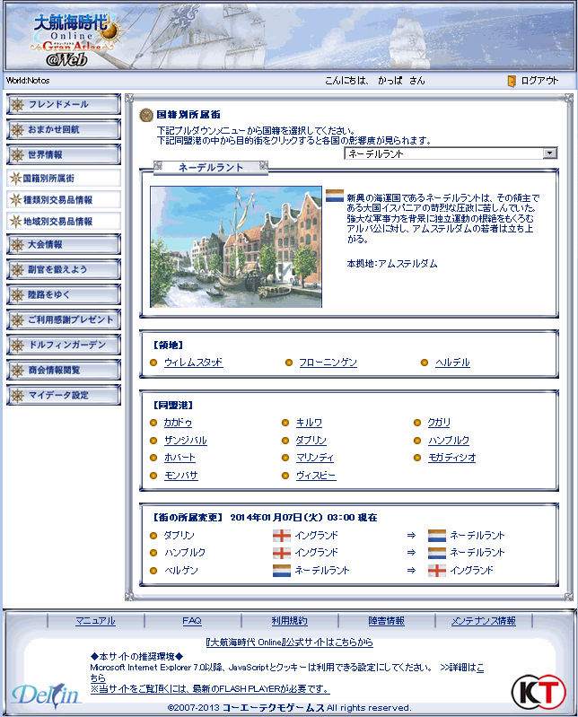Open the フレンドメール menu item
This screenshot has width=578, height=717.
64,105
